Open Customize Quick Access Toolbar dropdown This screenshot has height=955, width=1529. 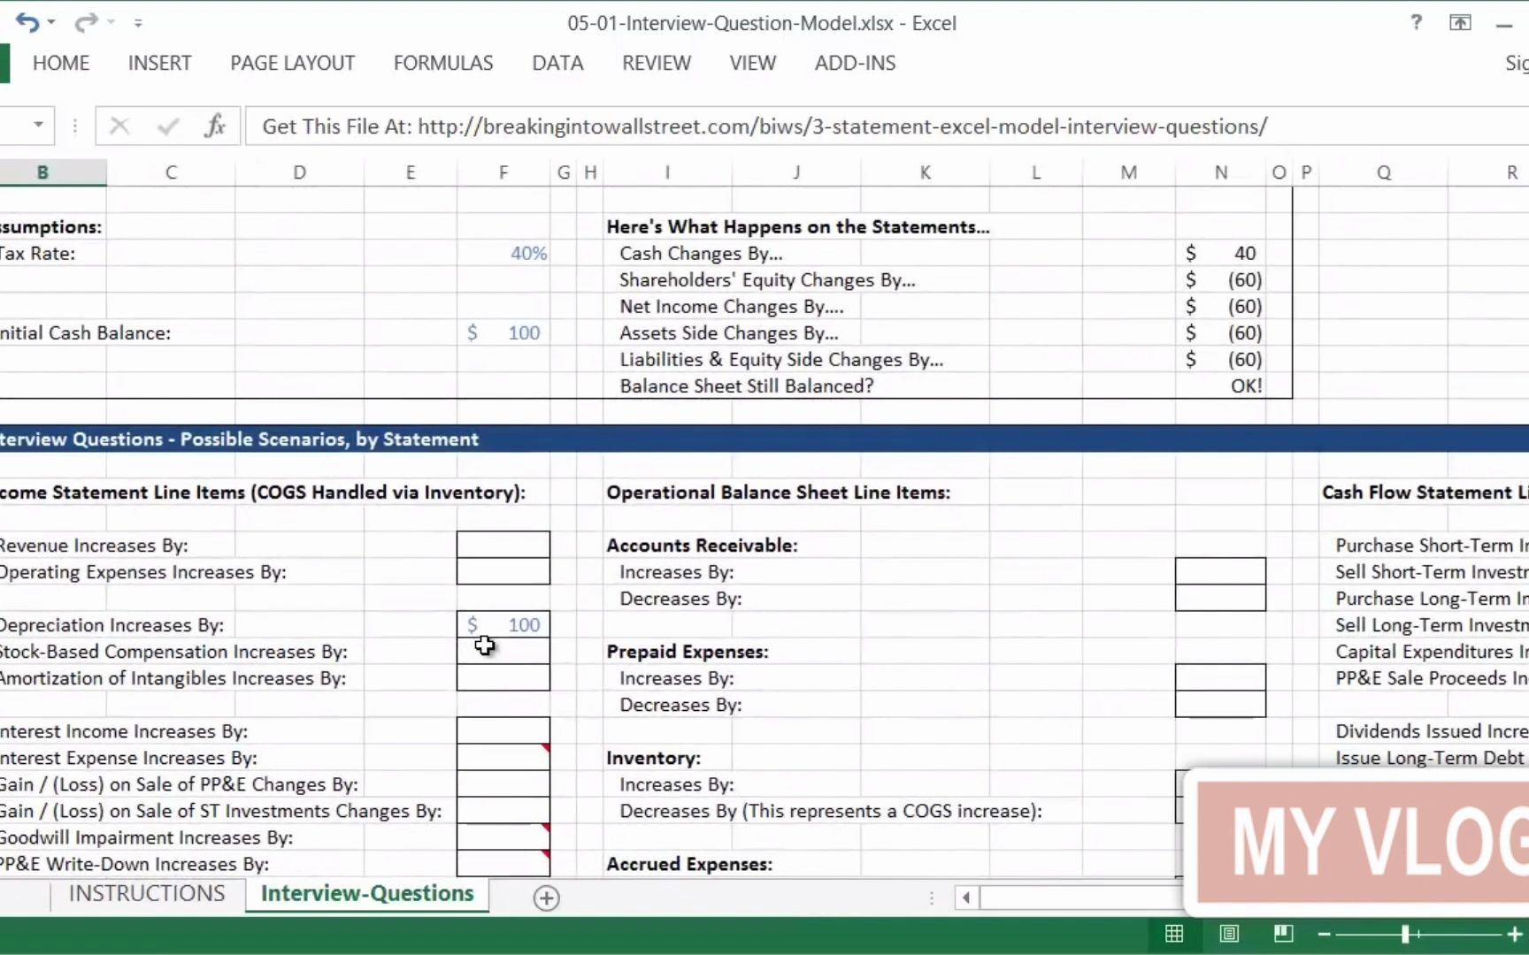138,22
